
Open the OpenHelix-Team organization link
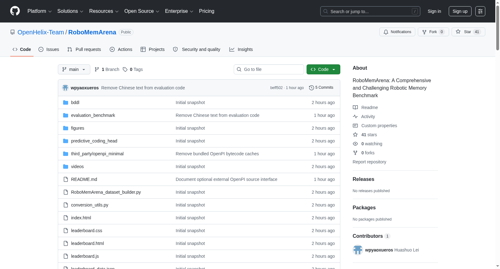coord(41,32)
